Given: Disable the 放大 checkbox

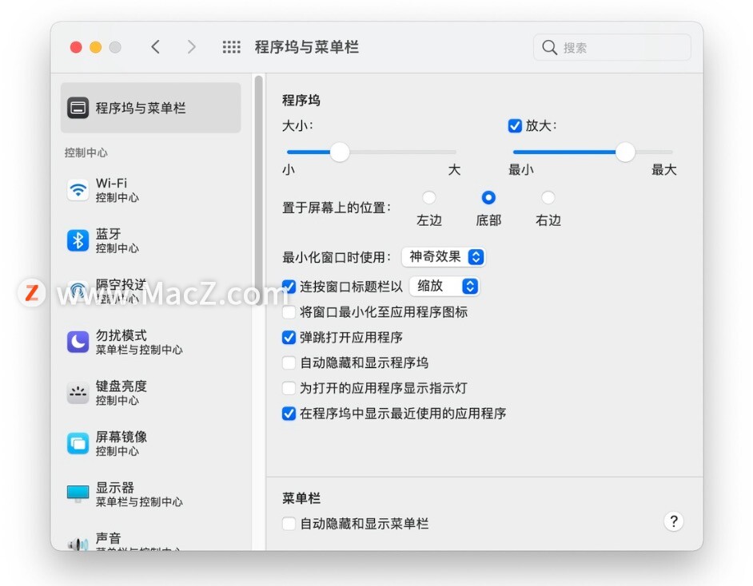Looking at the screenshot, I should (516, 125).
